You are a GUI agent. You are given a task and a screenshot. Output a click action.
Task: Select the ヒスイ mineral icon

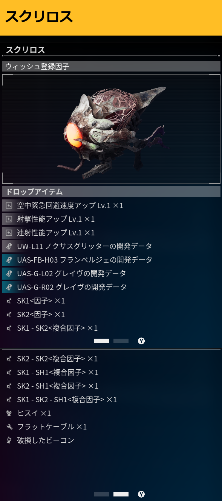(9, 413)
